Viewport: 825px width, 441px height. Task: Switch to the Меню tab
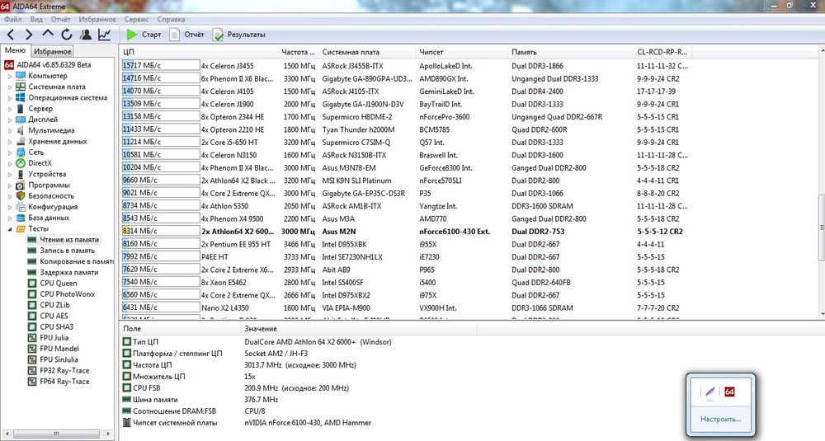click(x=15, y=50)
